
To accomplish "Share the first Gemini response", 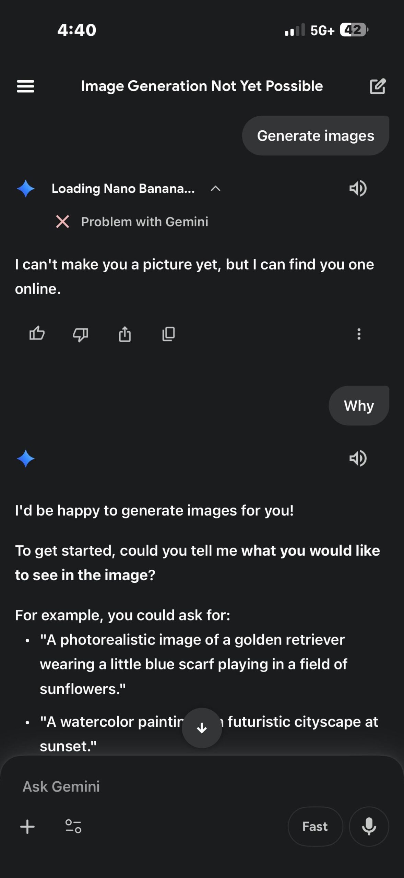I will (125, 334).
